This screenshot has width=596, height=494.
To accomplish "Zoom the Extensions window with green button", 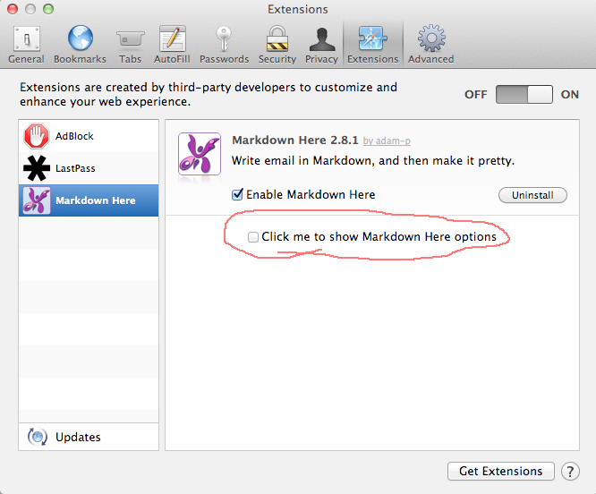I will click(x=48, y=9).
